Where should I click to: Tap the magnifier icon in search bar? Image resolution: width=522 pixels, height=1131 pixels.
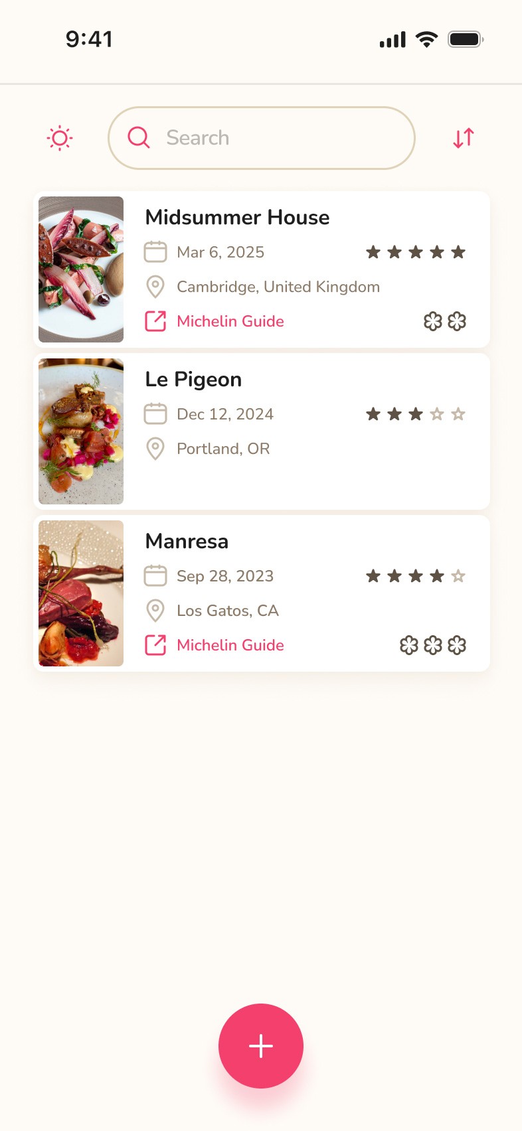click(x=139, y=137)
